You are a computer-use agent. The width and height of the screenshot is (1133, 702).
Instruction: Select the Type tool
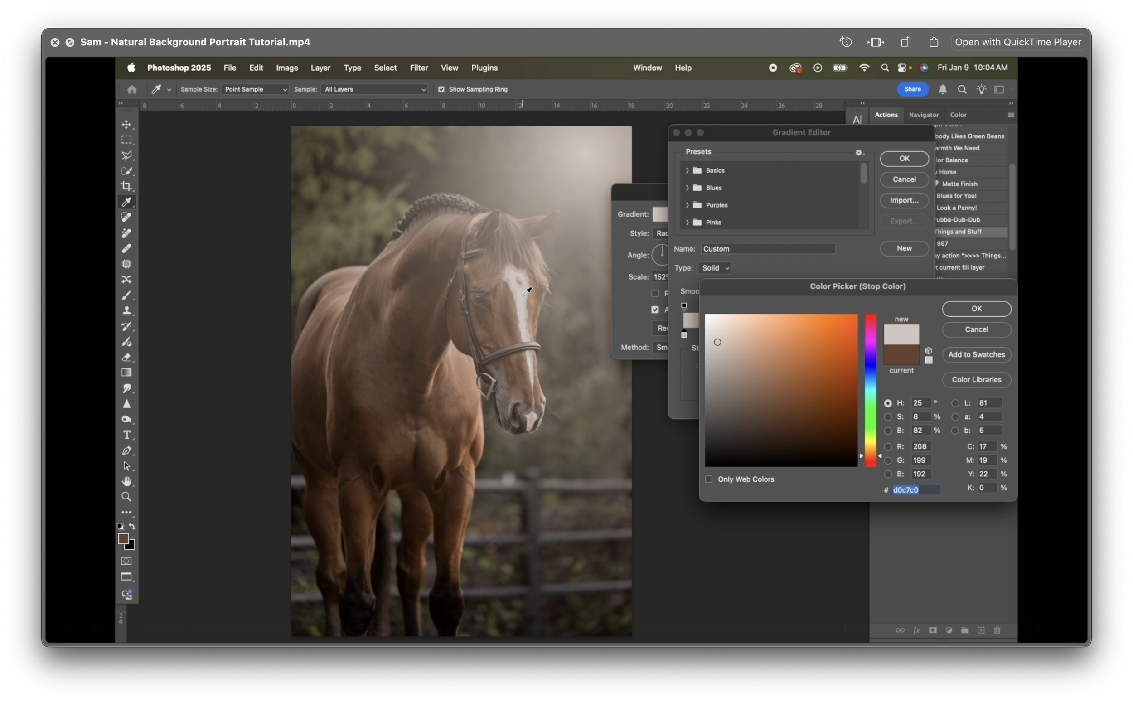(126, 435)
